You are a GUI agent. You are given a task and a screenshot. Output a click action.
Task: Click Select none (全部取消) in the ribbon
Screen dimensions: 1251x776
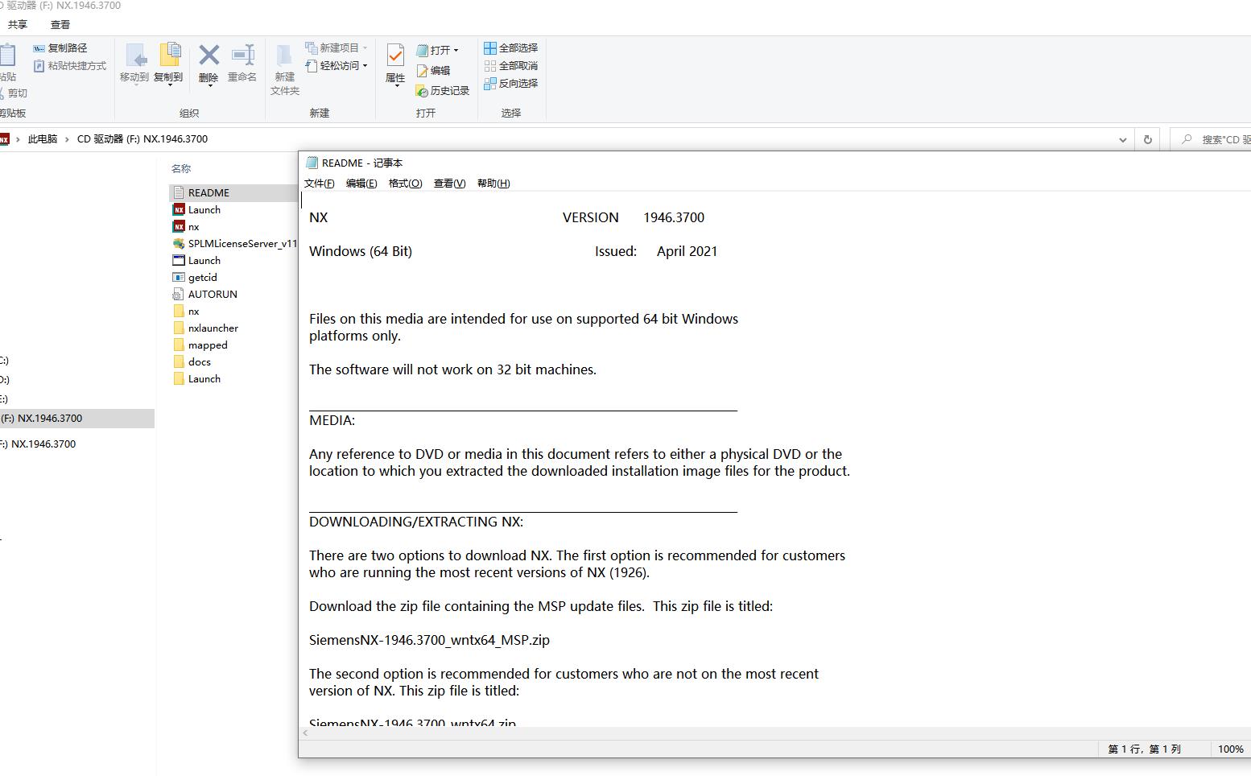pyautogui.click(x=510, y=66)
